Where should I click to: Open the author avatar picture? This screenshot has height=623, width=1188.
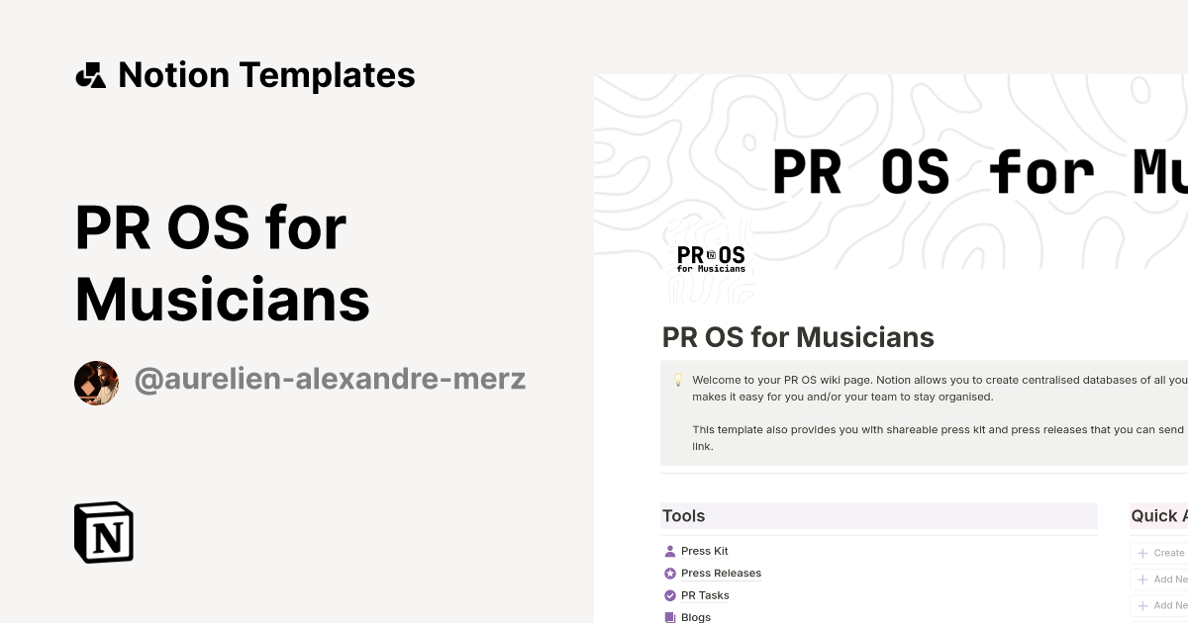tap(96, 383)
